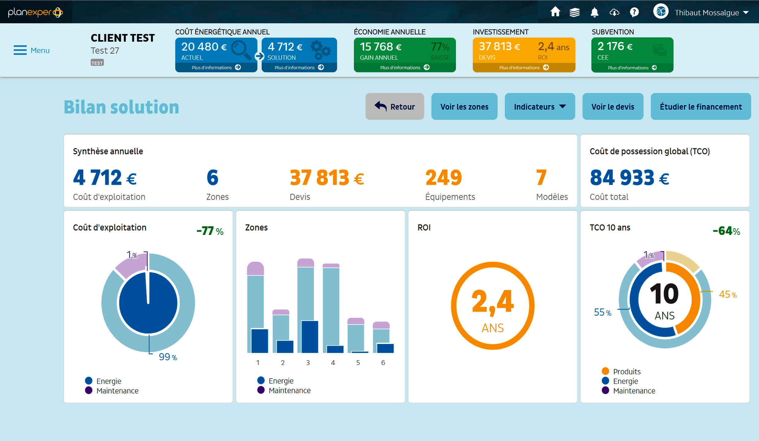Expand the Thibaut Mossalgue user dropdown

(746, 13)
